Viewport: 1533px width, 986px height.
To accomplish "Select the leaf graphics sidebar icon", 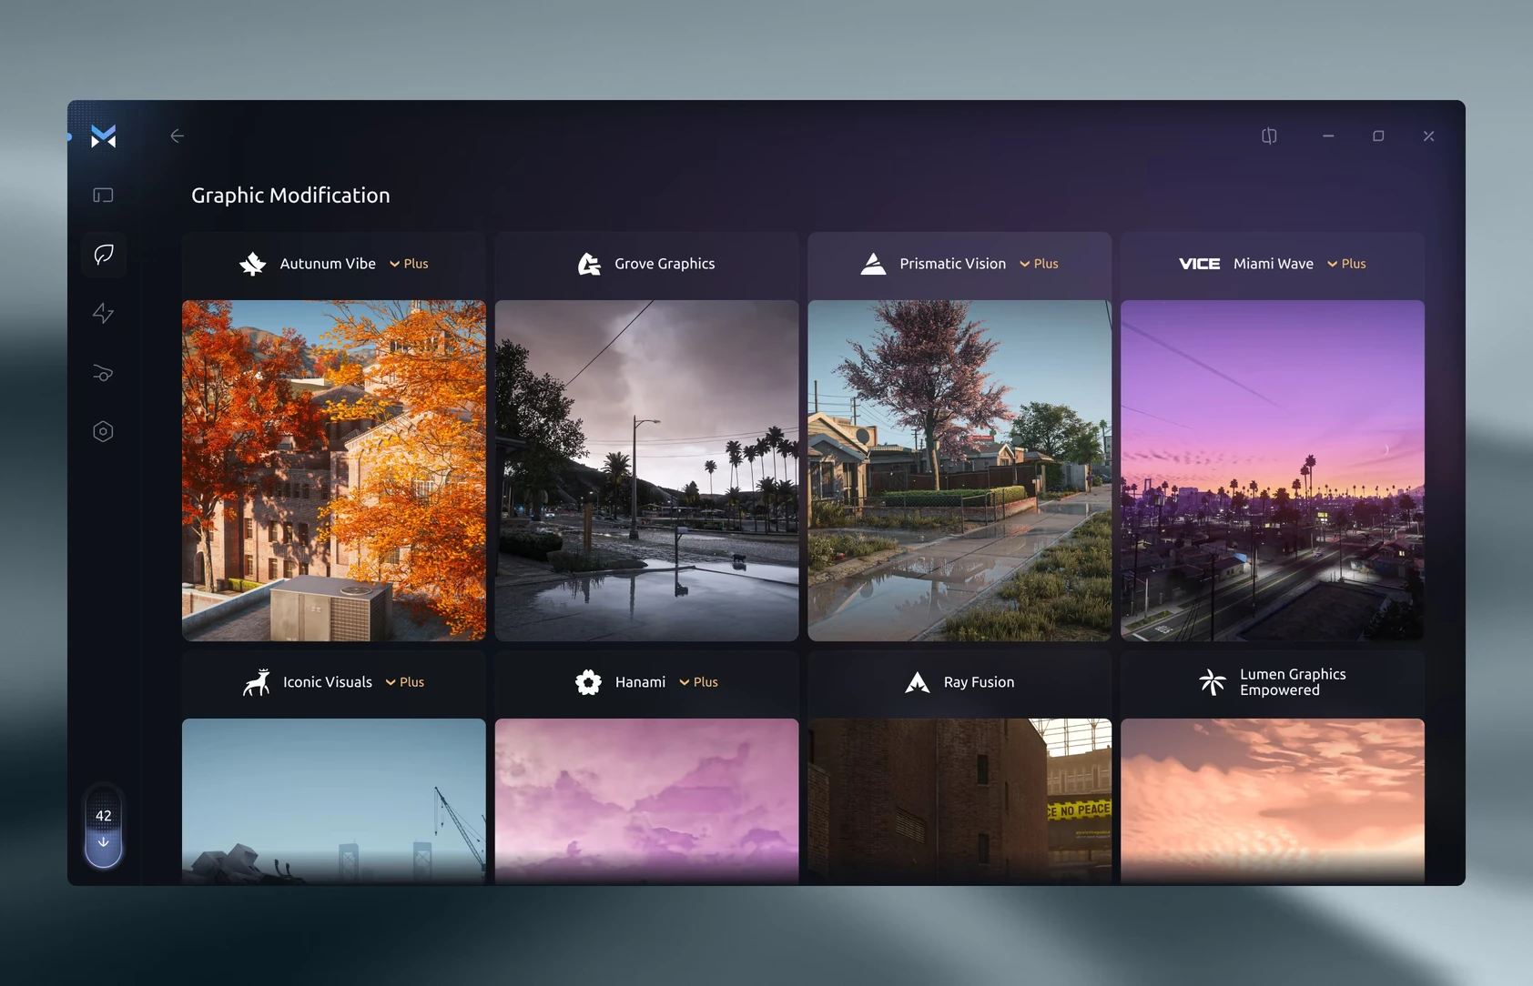I will click(x=104, y=255).
